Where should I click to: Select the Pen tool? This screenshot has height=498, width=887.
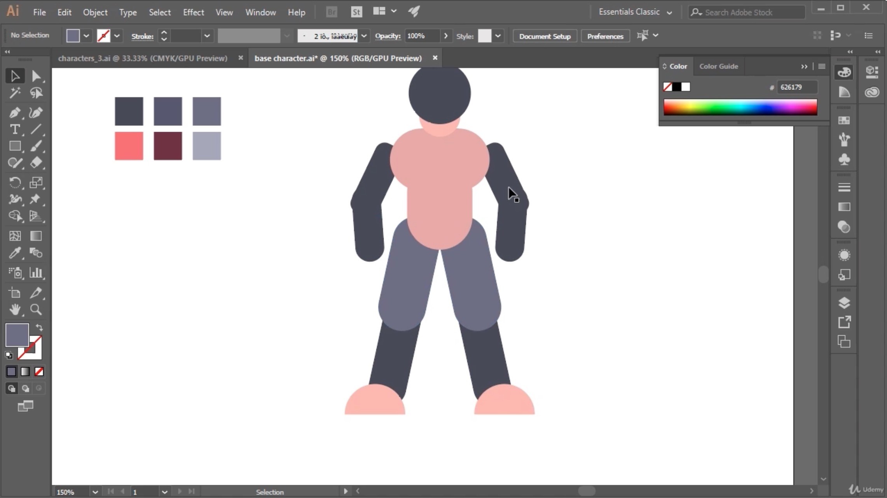(16, 113)
